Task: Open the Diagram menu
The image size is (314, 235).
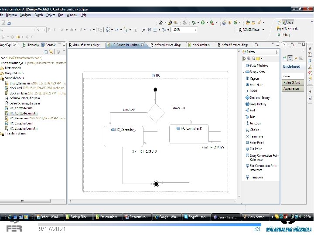Action: [x=11, y=15]
